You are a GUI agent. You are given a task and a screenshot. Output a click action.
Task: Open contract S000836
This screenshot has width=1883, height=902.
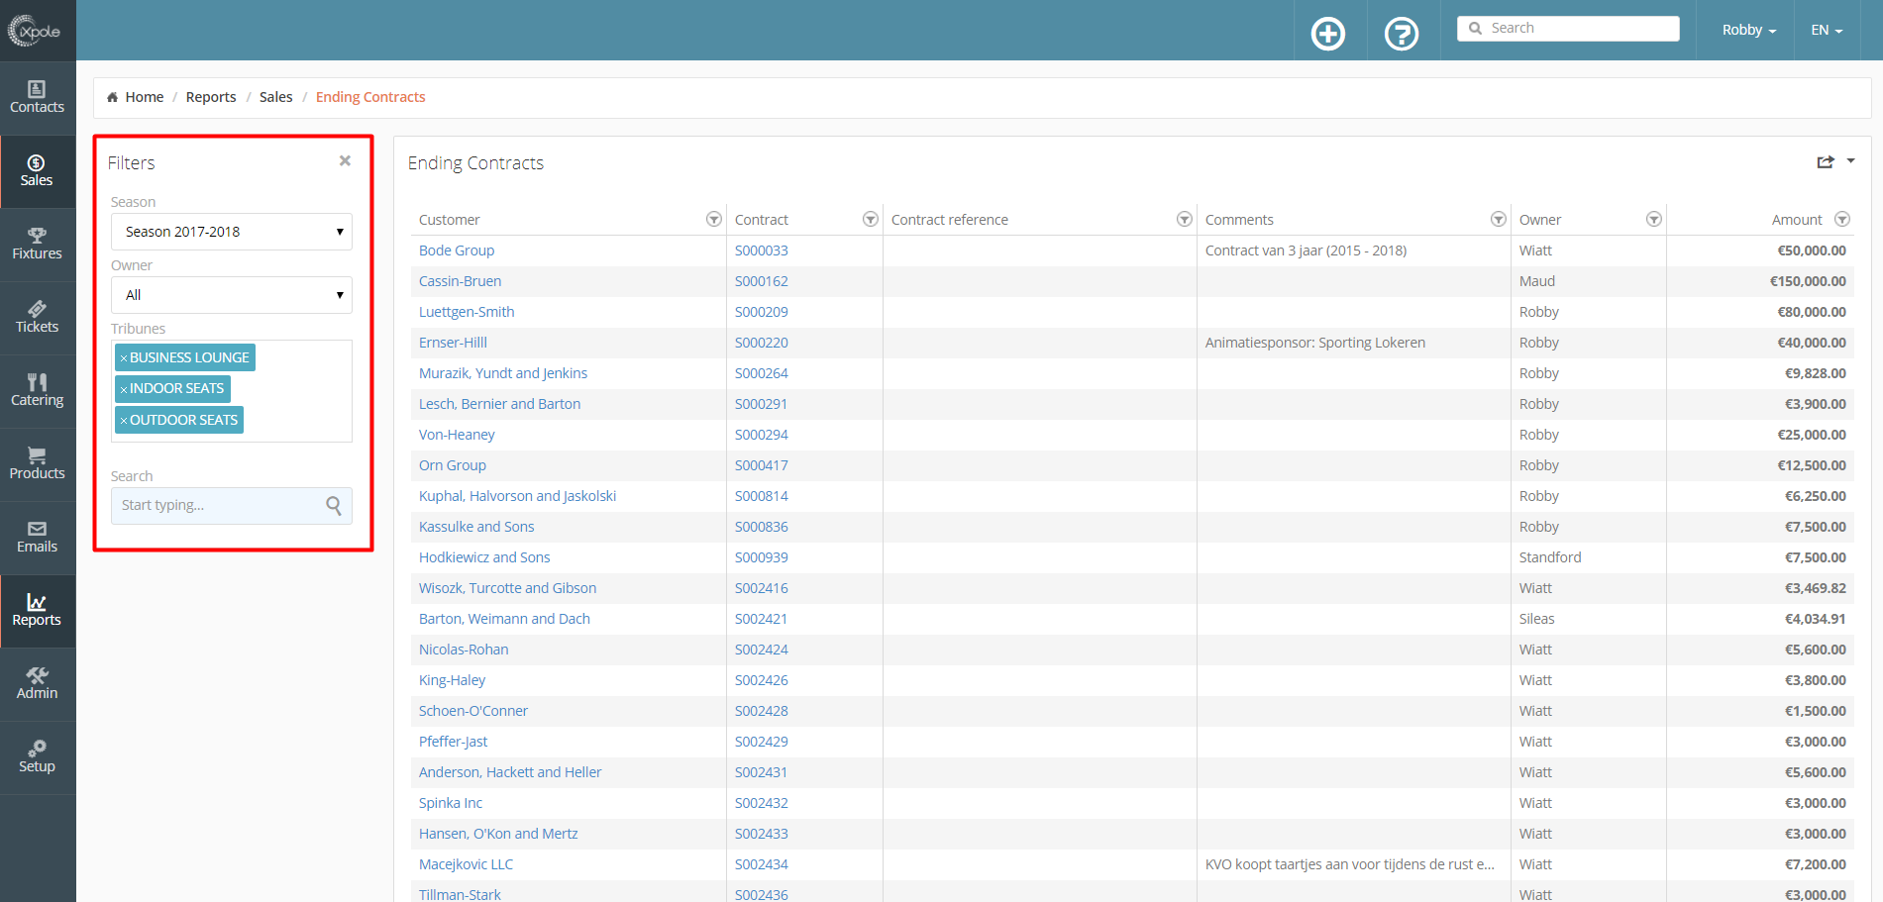pos(762,527)
